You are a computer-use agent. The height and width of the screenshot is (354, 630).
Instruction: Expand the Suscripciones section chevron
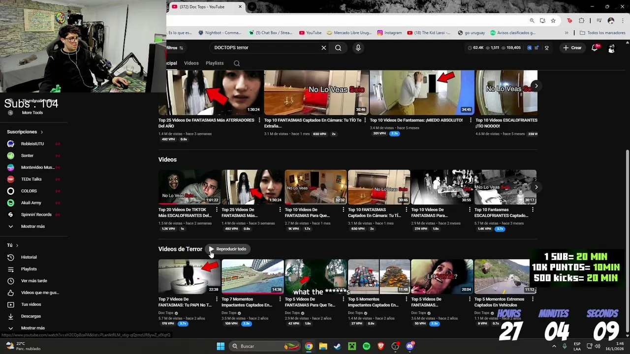click(42, 132)
